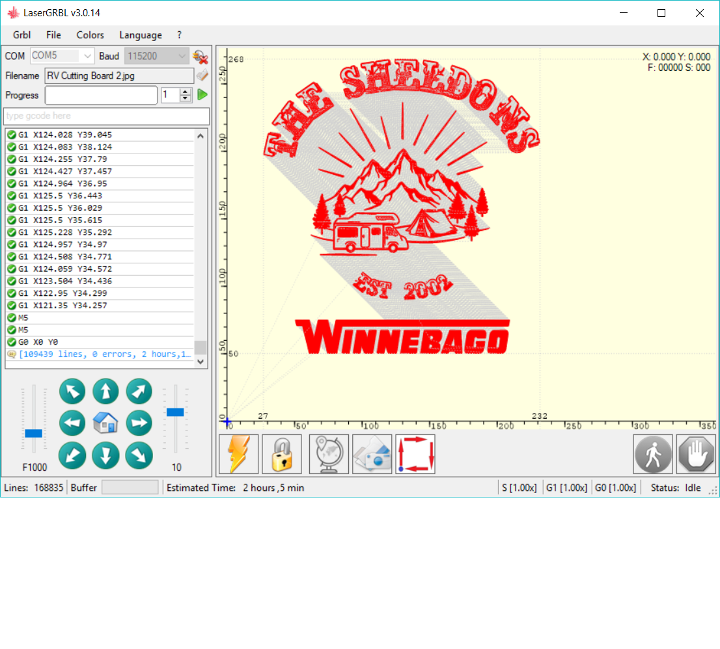Viewport: 720px width, 649px height.
Task: Click the jog step slider handle above 10
Action: tap(175, 412)
